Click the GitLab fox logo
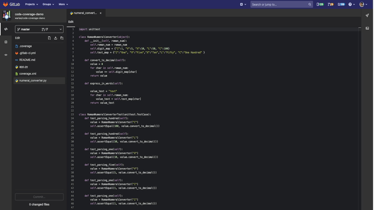Viewport: 374px width, 210px height. coord(6,4)
